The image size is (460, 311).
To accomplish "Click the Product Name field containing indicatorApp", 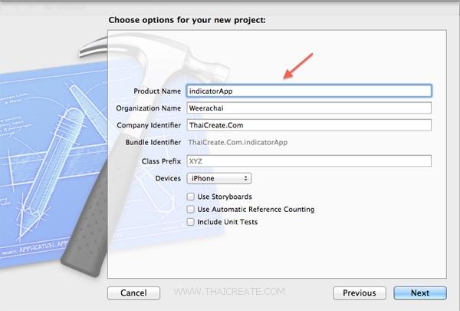I will click(x=309, y=91).
